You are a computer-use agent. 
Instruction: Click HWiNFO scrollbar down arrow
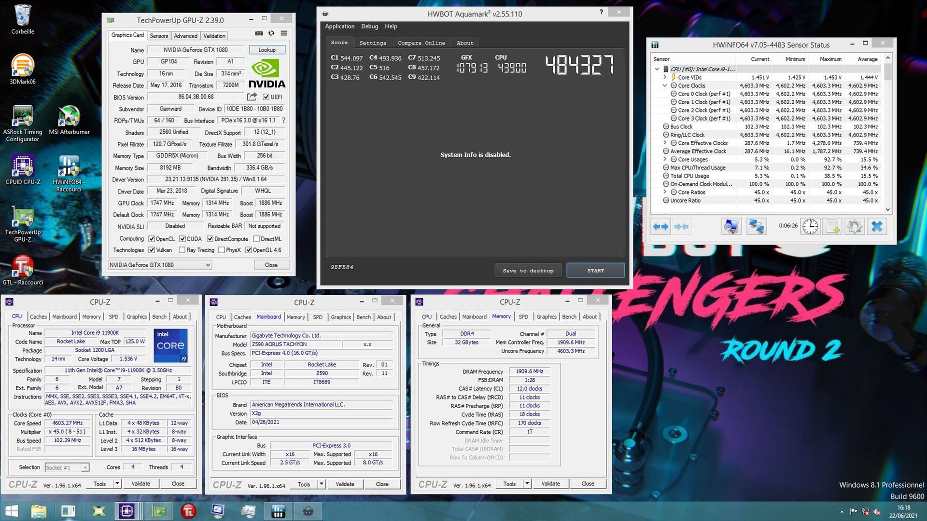(887, 209)
